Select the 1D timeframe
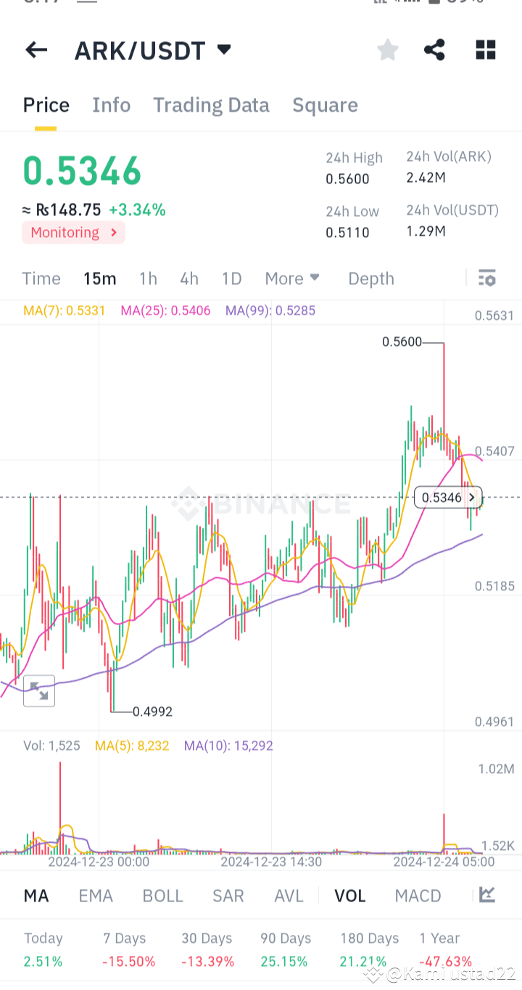522x990 pixels. (x=231, y=278)
